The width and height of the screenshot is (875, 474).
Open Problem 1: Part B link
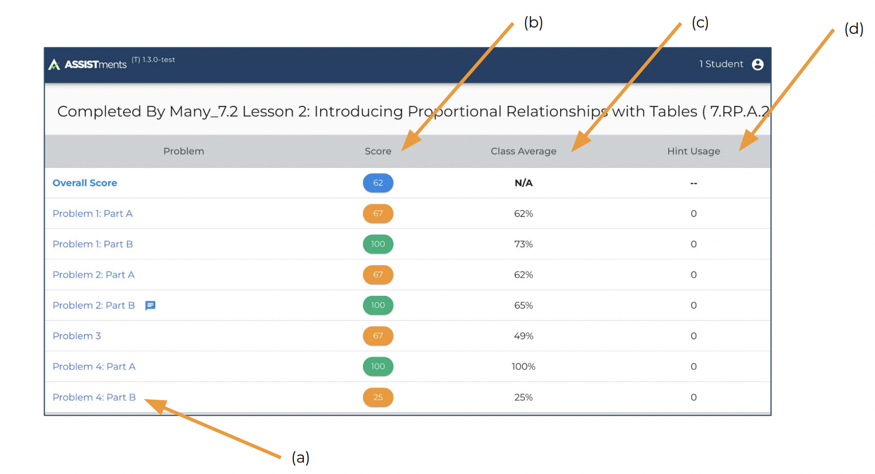(93, 244)
